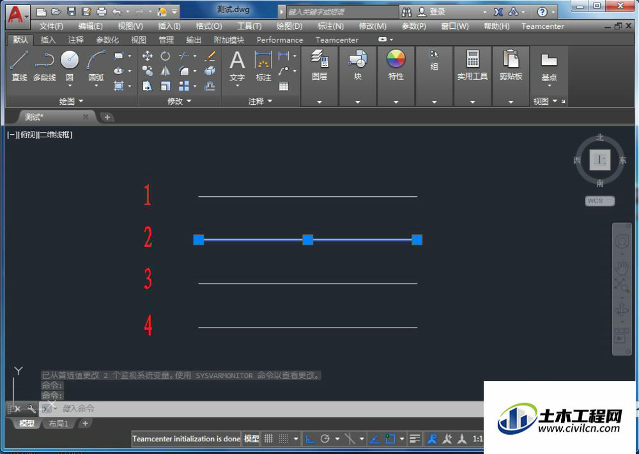Click the Mirror tool icon
This screenshot has width=639, height=454.
165,71
